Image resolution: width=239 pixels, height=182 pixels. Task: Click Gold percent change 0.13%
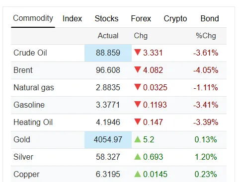(206, 139)
